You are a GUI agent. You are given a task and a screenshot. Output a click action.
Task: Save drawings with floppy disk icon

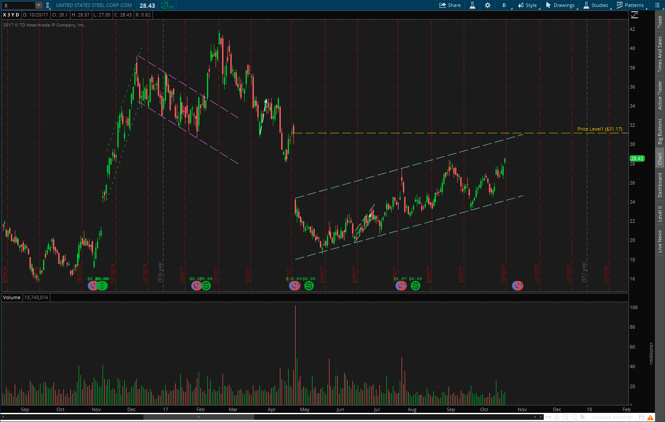pyautogui.click(x=642, y=417)
